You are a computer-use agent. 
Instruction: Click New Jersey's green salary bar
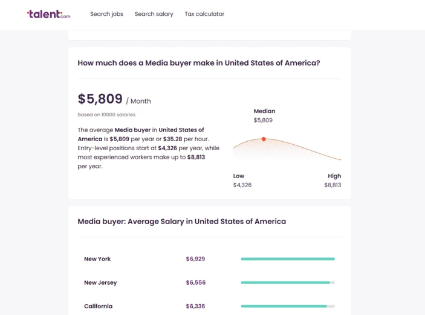pyautogui.click(x=285, y=282)
